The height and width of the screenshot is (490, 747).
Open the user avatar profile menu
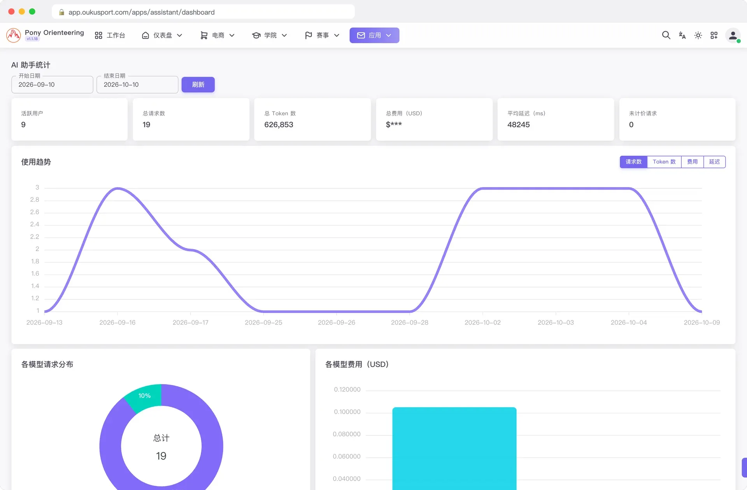click(x=733, y=35)
